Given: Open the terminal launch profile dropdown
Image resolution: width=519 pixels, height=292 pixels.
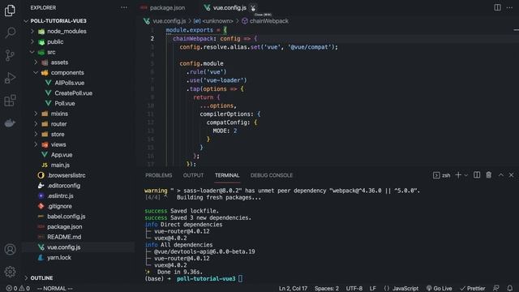Looking at the screenshot, I should tap(466, 175).
